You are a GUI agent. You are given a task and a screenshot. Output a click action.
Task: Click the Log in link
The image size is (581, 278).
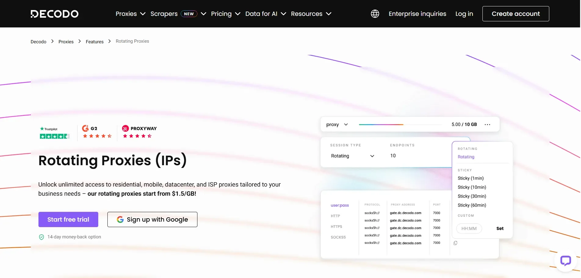point(464,14)
